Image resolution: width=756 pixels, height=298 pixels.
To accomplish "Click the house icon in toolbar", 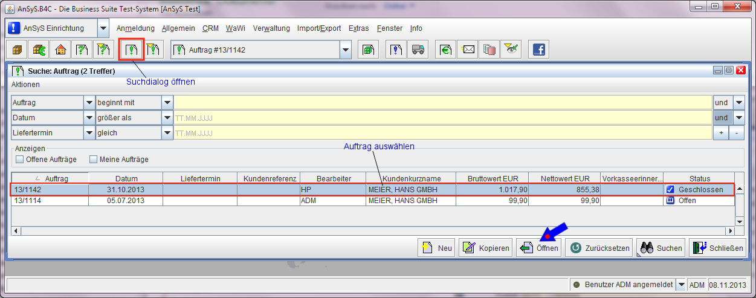I will coord(60,50).
